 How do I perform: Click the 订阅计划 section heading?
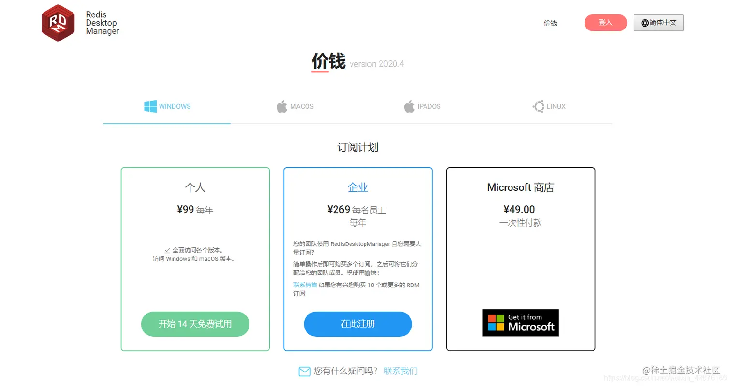pyautogui.click(x=358, y=147)
